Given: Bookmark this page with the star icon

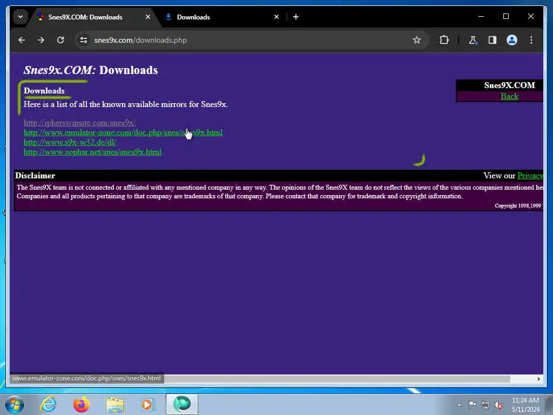Looking at the screenshot, I should [417, 40].
